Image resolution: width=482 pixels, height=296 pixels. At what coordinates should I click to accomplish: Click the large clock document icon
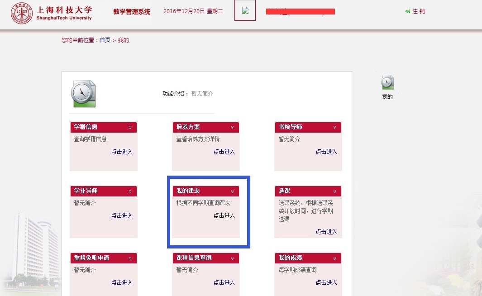83,94
